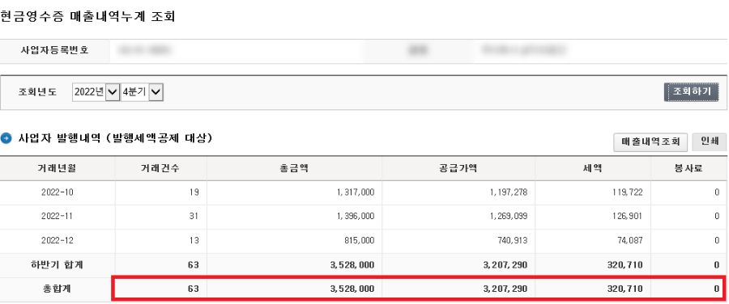Select the 거래년월 column header

coord(58,168)
